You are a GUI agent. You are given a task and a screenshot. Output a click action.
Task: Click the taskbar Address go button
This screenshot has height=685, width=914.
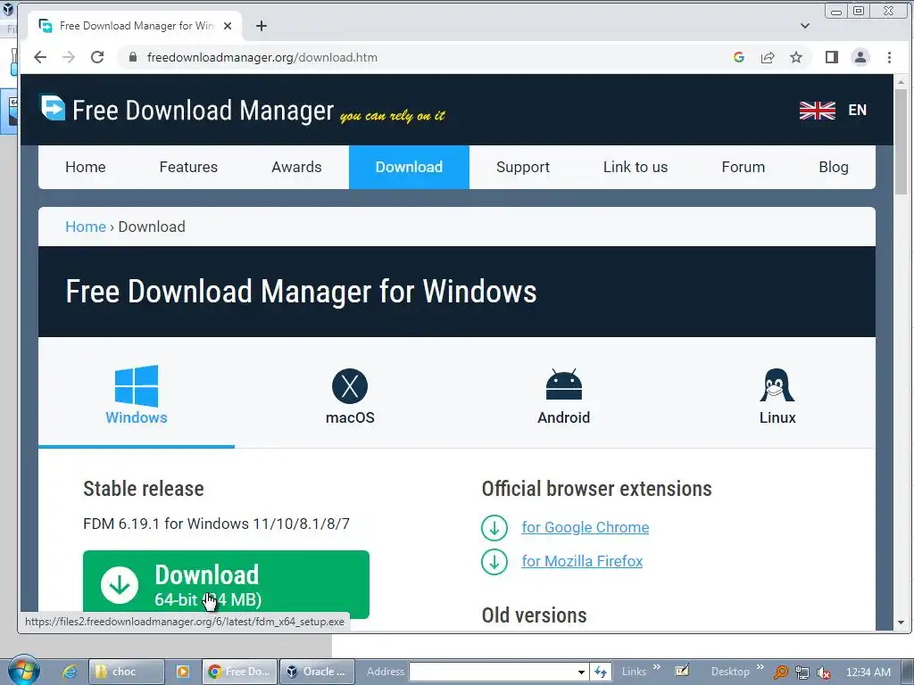[601, 672]
